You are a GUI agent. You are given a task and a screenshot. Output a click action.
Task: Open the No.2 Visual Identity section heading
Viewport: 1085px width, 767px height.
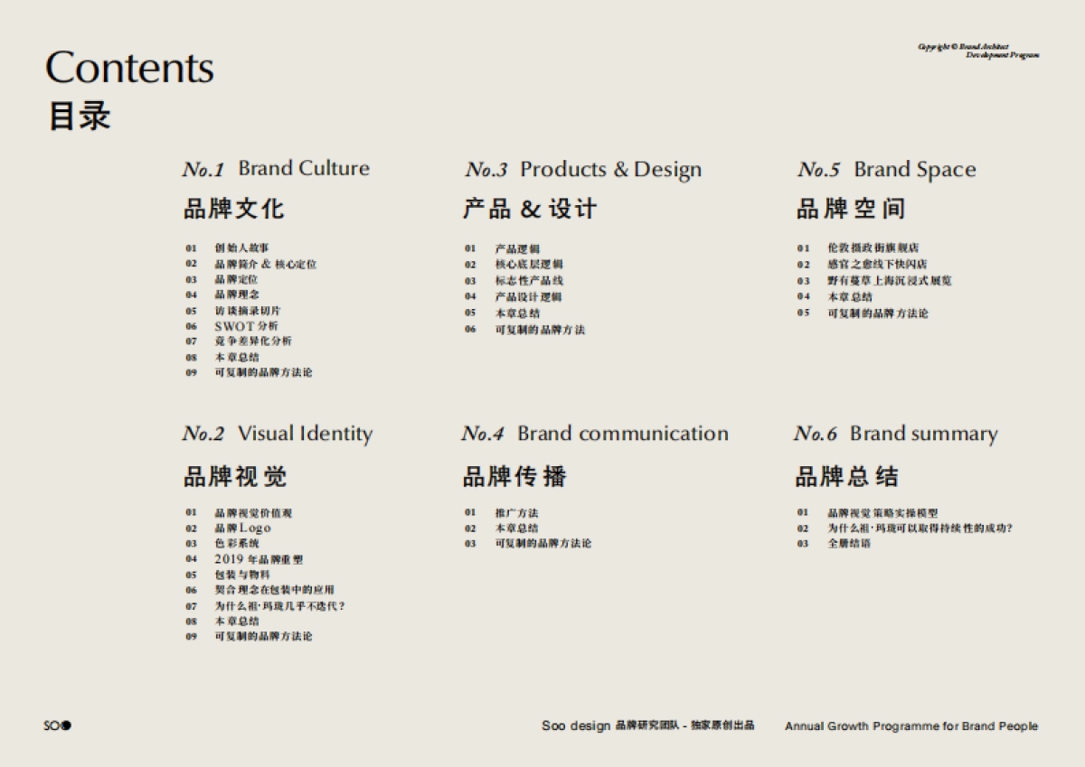tap(277, 434)
